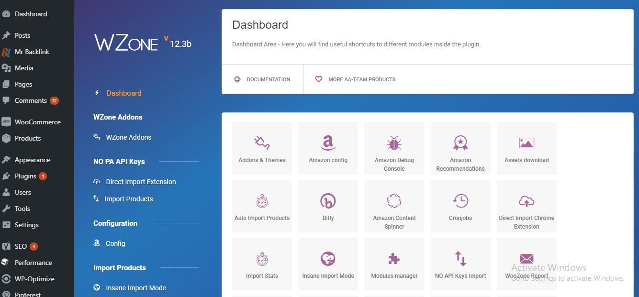
Task: Select the Assets download image icon
Action: pyautogui.click(x=527, y=143)
